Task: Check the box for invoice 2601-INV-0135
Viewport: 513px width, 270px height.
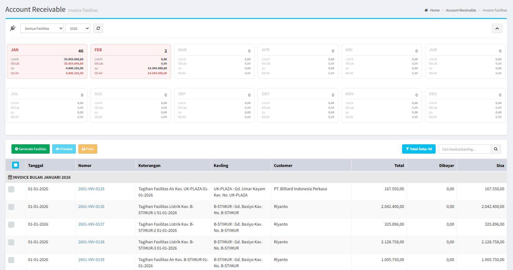Action: pyautogui.click(x=11, y=189)
